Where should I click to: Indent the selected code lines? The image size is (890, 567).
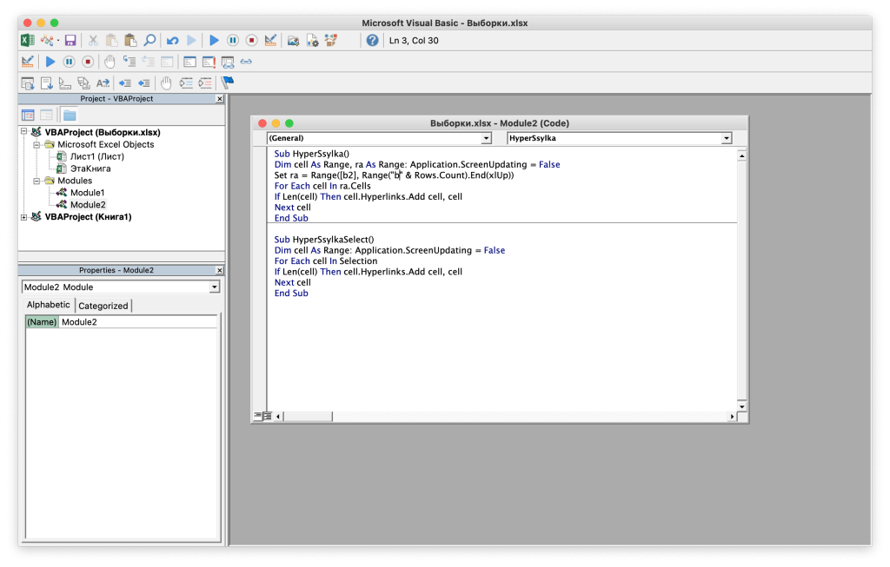pyautogui.click(x=125, y=82)
